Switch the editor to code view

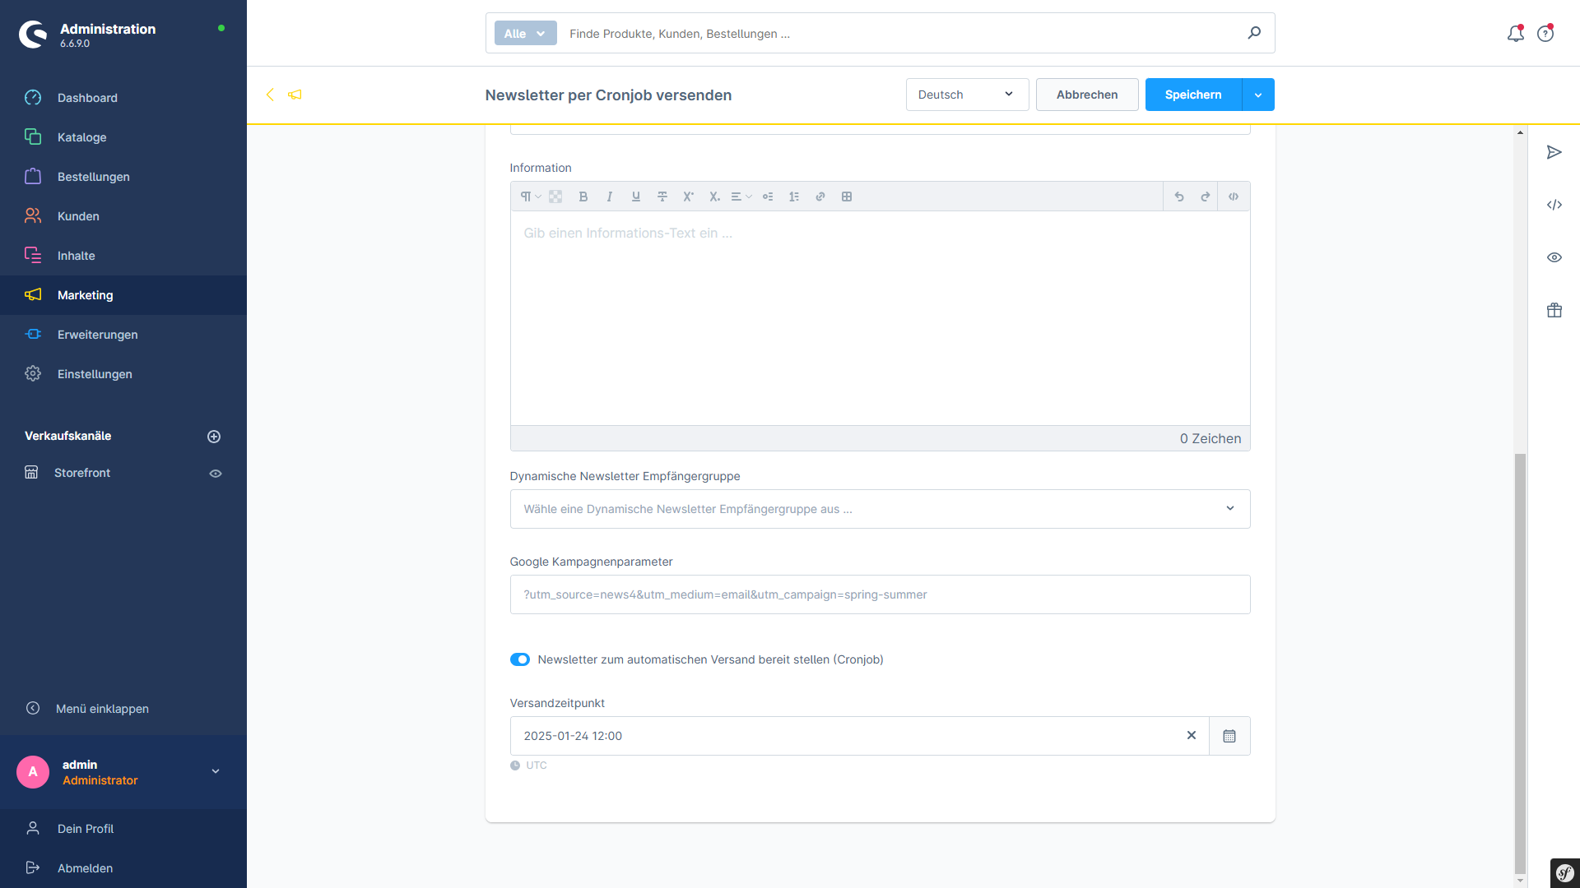(1234, 197)
